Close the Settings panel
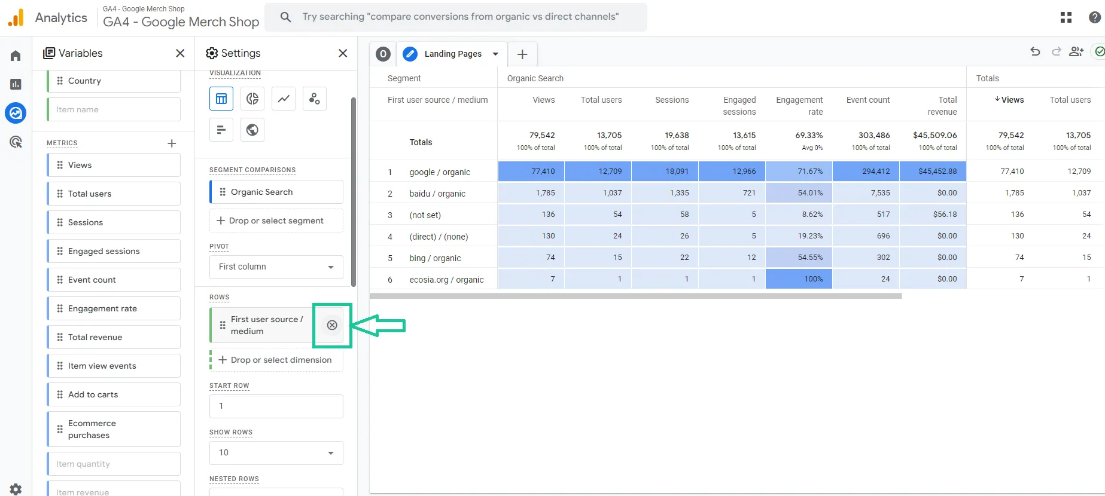The image size is (1105, 496). tap(343, 53)
